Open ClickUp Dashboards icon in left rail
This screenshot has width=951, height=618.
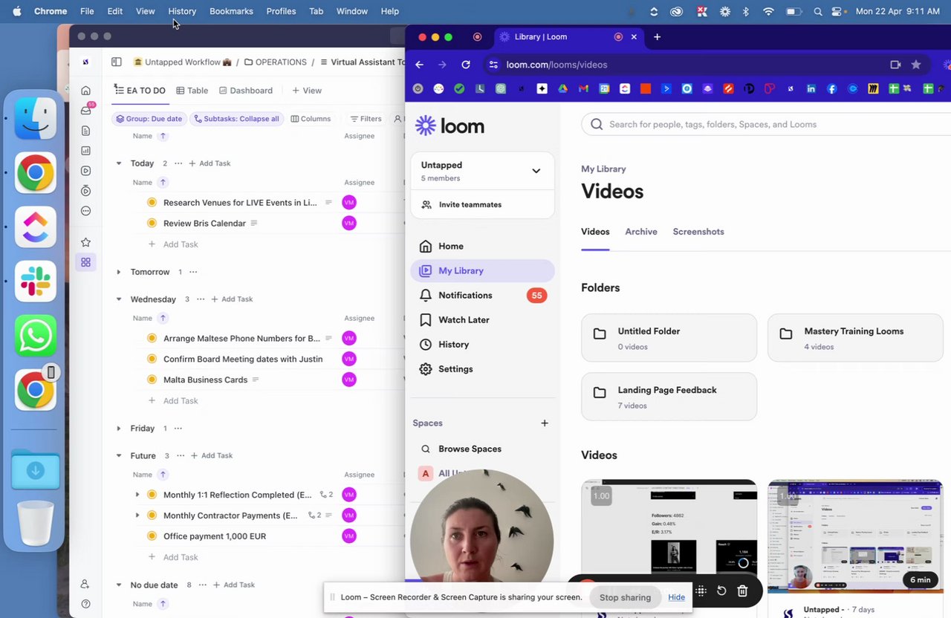86,151
